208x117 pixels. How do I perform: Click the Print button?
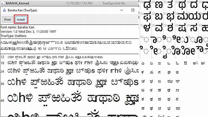pos(7,19)
